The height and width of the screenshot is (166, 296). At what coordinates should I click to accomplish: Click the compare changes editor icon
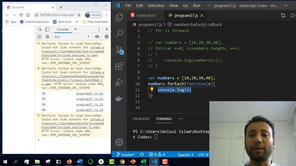[x=283, y=15]
